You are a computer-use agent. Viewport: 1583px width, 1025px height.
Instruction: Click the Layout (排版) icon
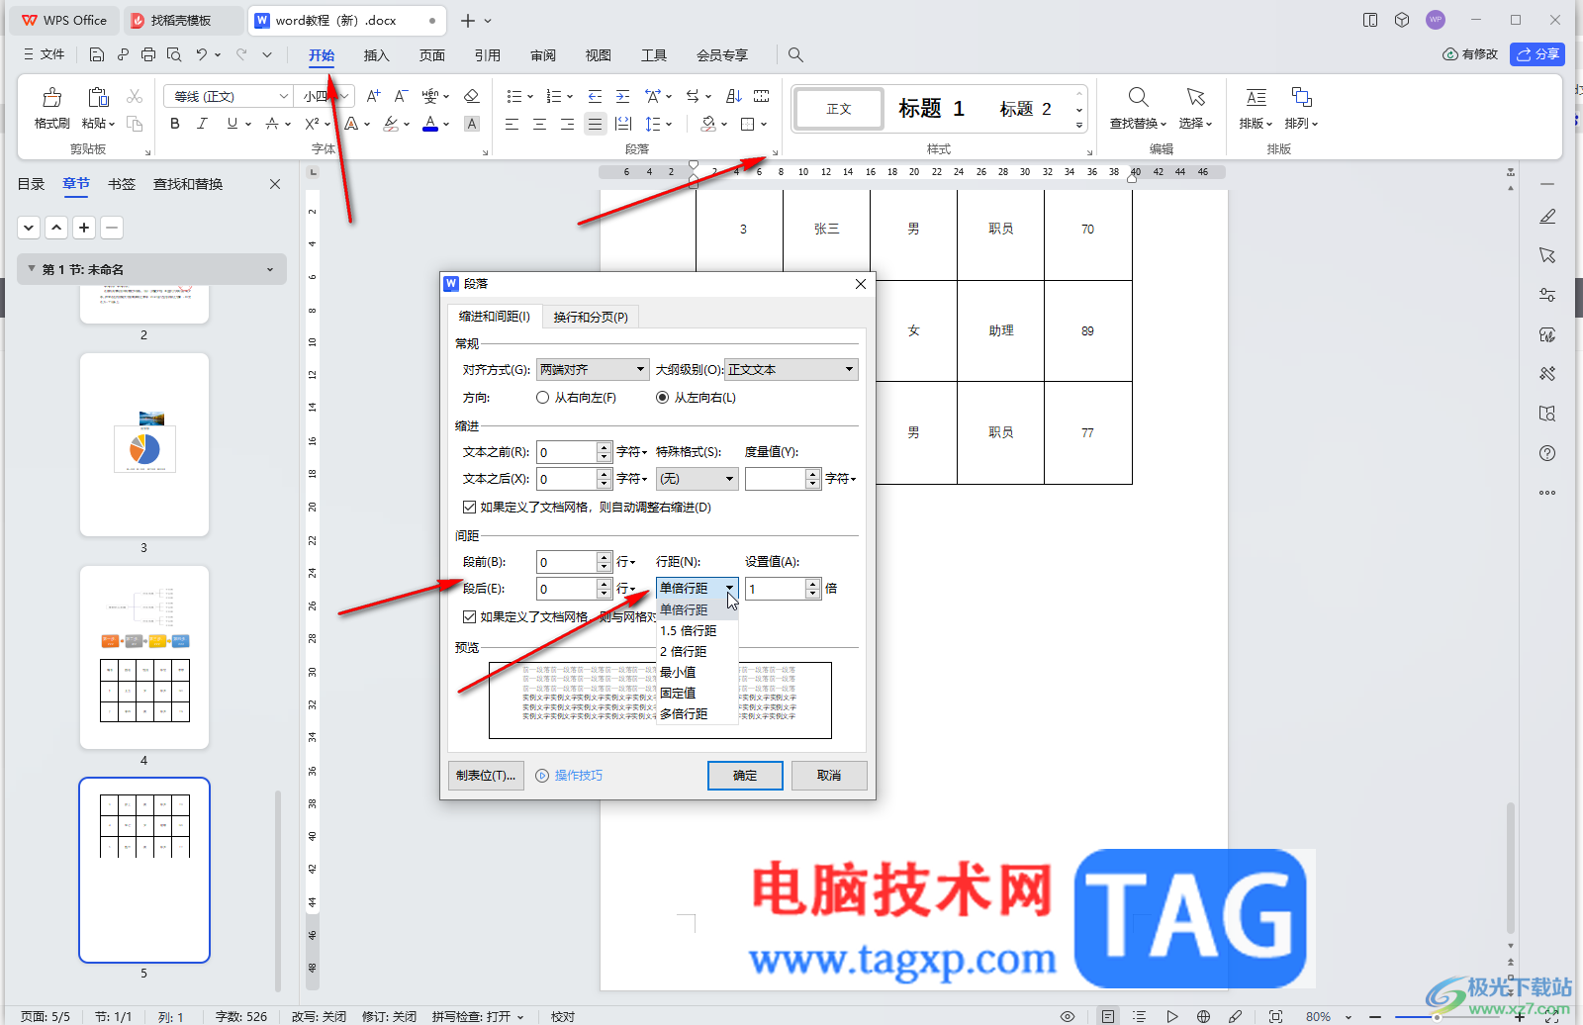(x=1256, y=97)
